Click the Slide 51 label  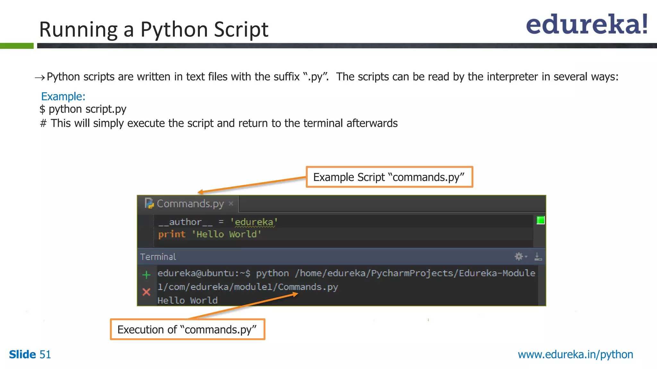[30, 355]
